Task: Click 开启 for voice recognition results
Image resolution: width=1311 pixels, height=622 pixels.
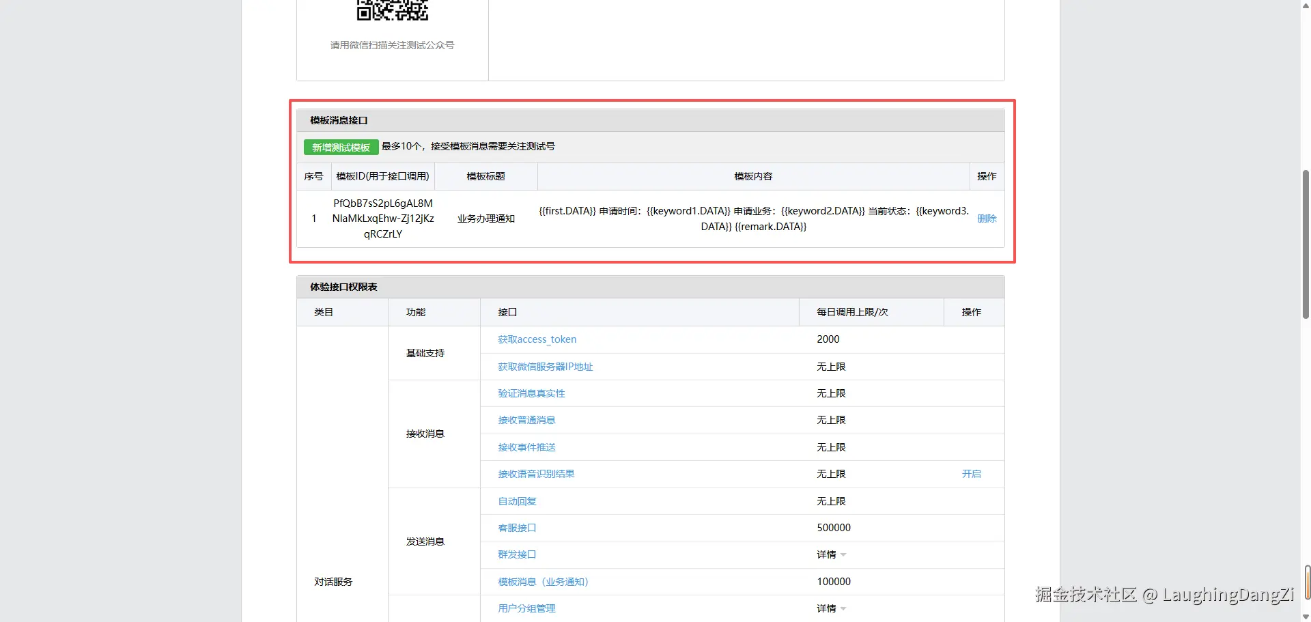Action: pos(971,474)
